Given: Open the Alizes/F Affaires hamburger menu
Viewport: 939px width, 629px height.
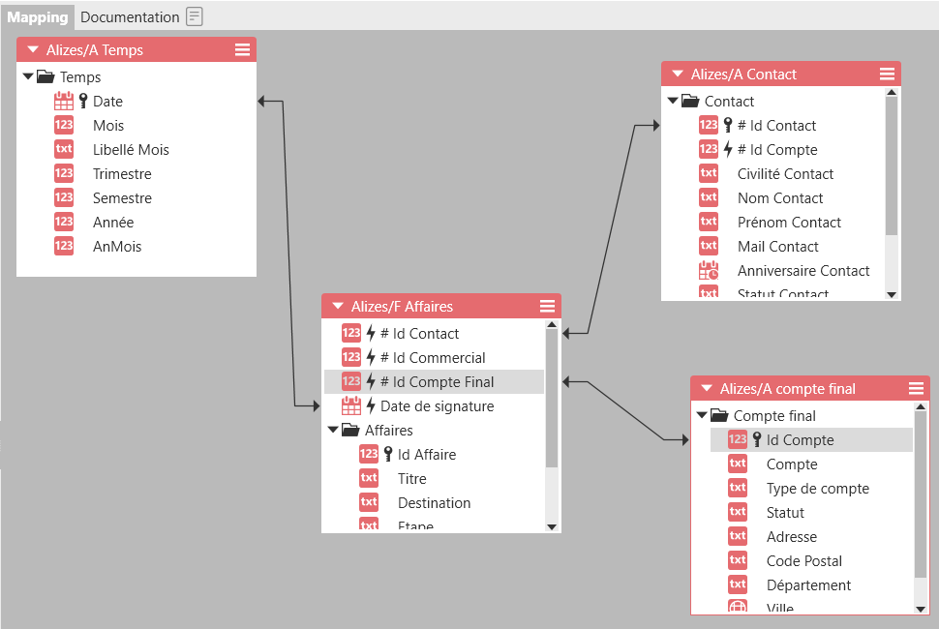Looking at the screenshot, I should click(x=547, y=306).
